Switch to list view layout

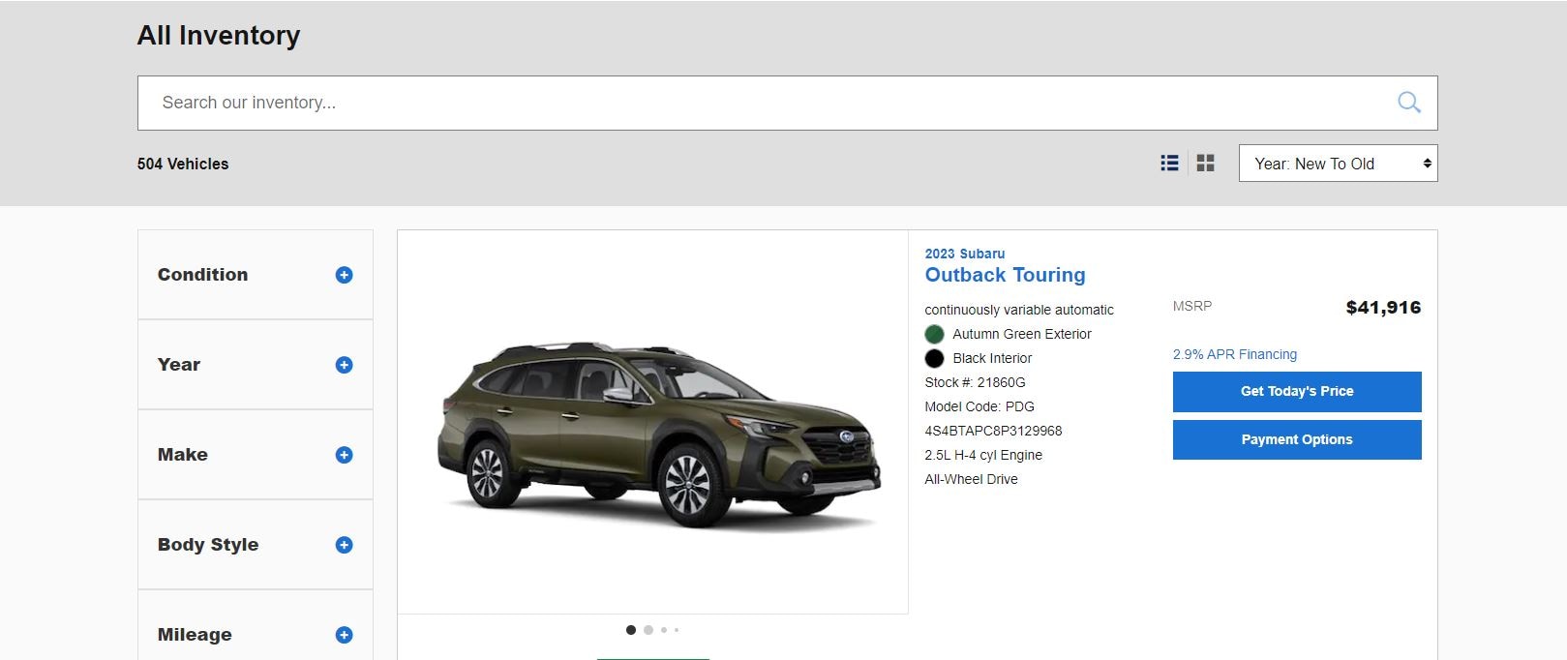pyautogui.click(x=1169, y=164)
